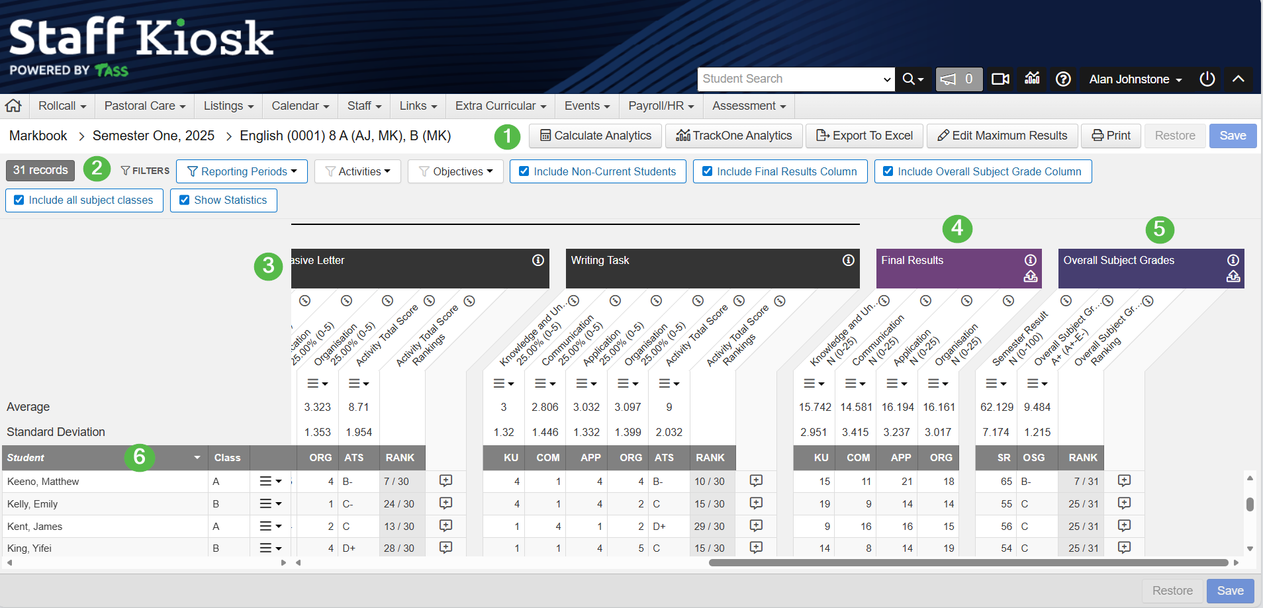Open the video camera icon in header
Screen dimensions: 1263x608
point(1000,79)
